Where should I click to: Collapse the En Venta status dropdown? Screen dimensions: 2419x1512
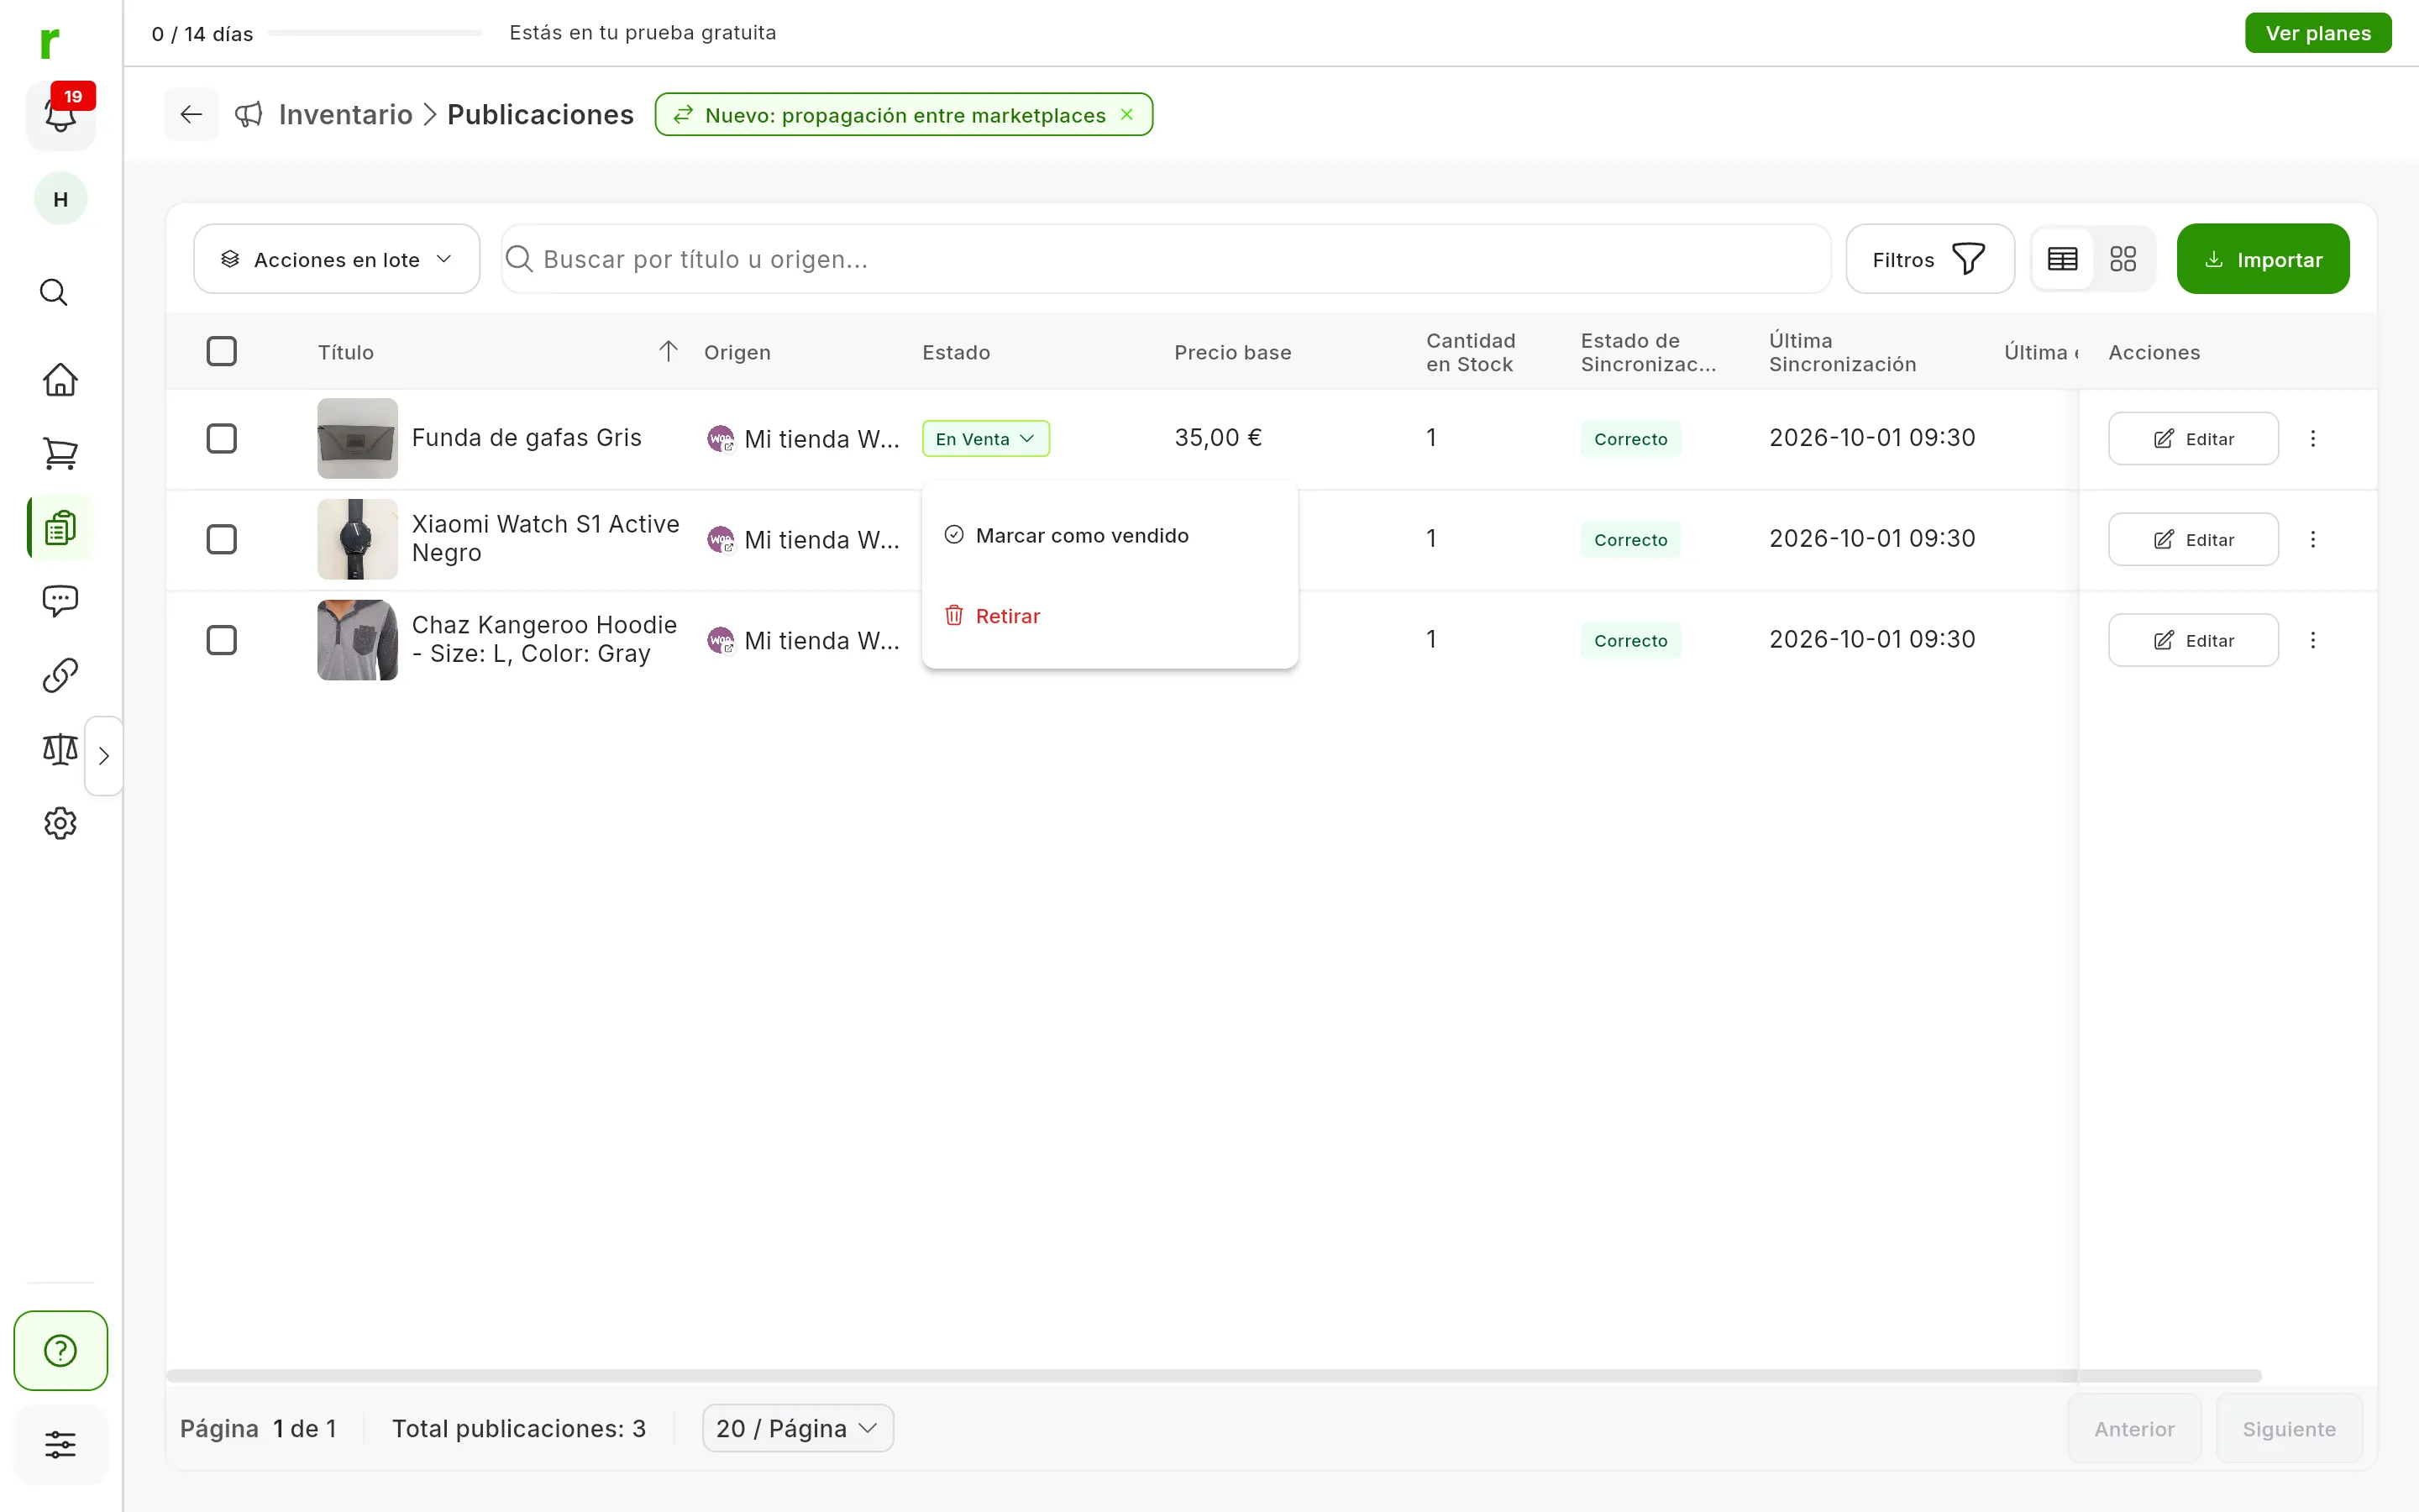click(985, 438)
